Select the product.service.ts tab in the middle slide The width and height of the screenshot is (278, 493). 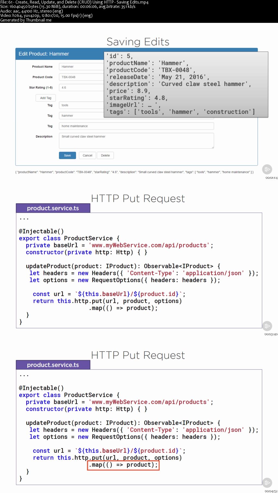click(53, 208)
